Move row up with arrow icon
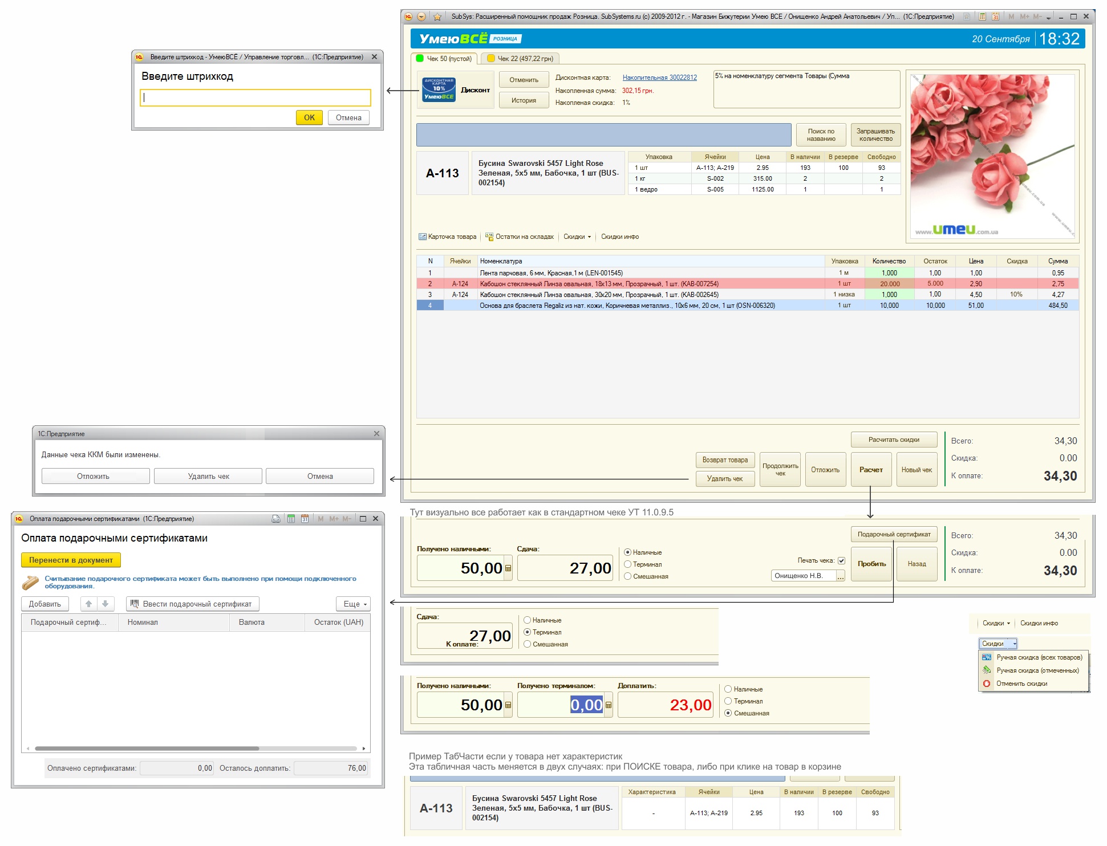 89,604
